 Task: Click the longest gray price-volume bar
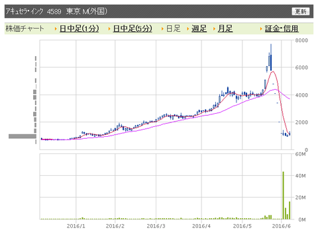[x=23, y=136]
